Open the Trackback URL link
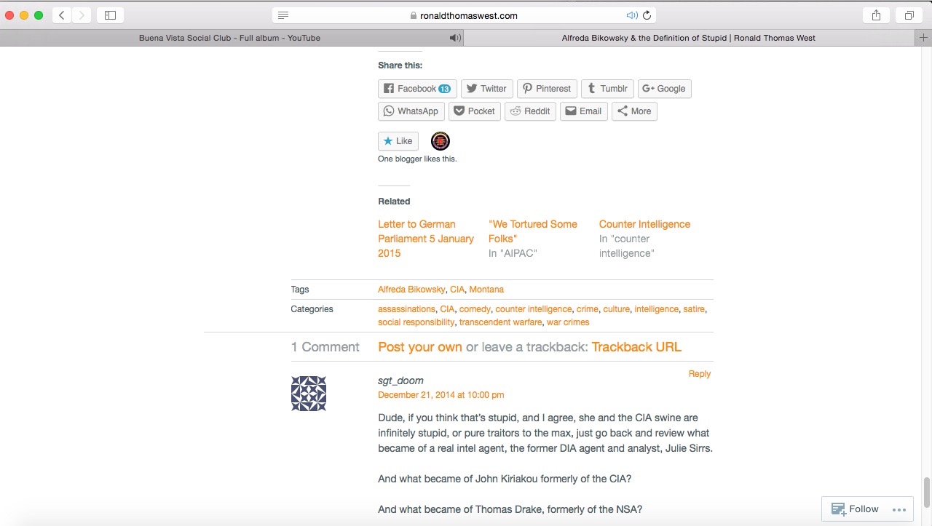The width and height of the screenshot is (932, 526). 636,347
